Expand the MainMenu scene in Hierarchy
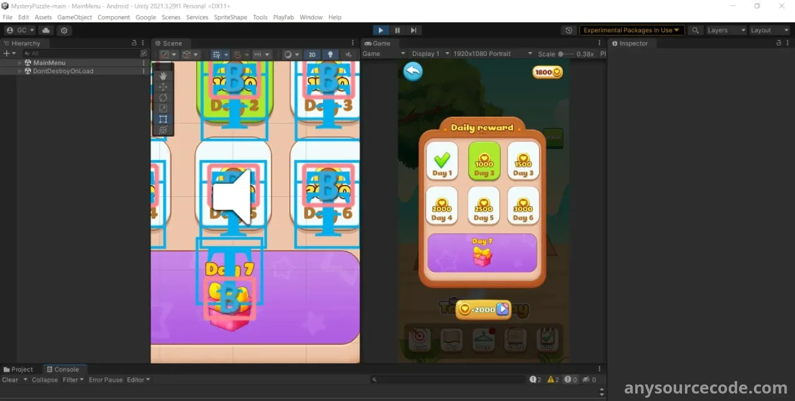Viewport: 795px width, 401px height. tap(19, 63)
